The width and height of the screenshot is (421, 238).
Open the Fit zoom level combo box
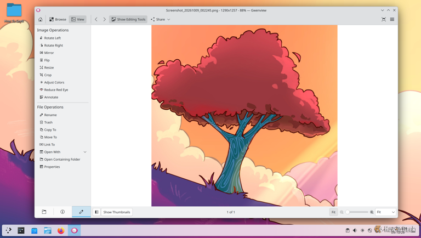385,212
